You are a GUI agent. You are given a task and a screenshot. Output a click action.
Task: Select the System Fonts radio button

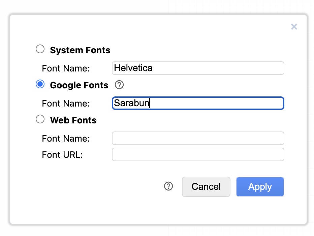click(40, 49)
